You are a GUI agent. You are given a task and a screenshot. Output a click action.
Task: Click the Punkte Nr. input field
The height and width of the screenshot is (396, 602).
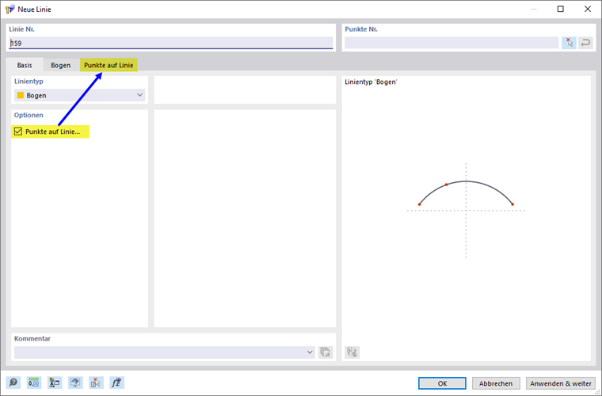(x=451, y=43)
